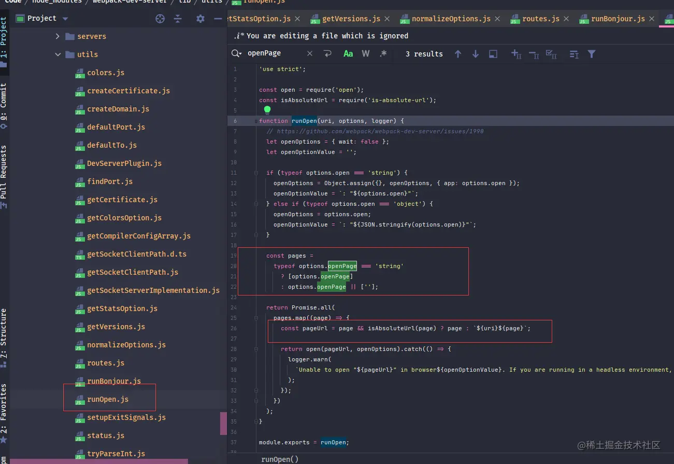Screen dimensions: 674x464
Task: Toggle Match Case (Aa) option
Action: pyautogui.click(x=348, y=53)
